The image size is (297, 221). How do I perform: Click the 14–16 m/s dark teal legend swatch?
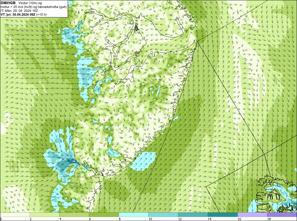coord(222,214)
